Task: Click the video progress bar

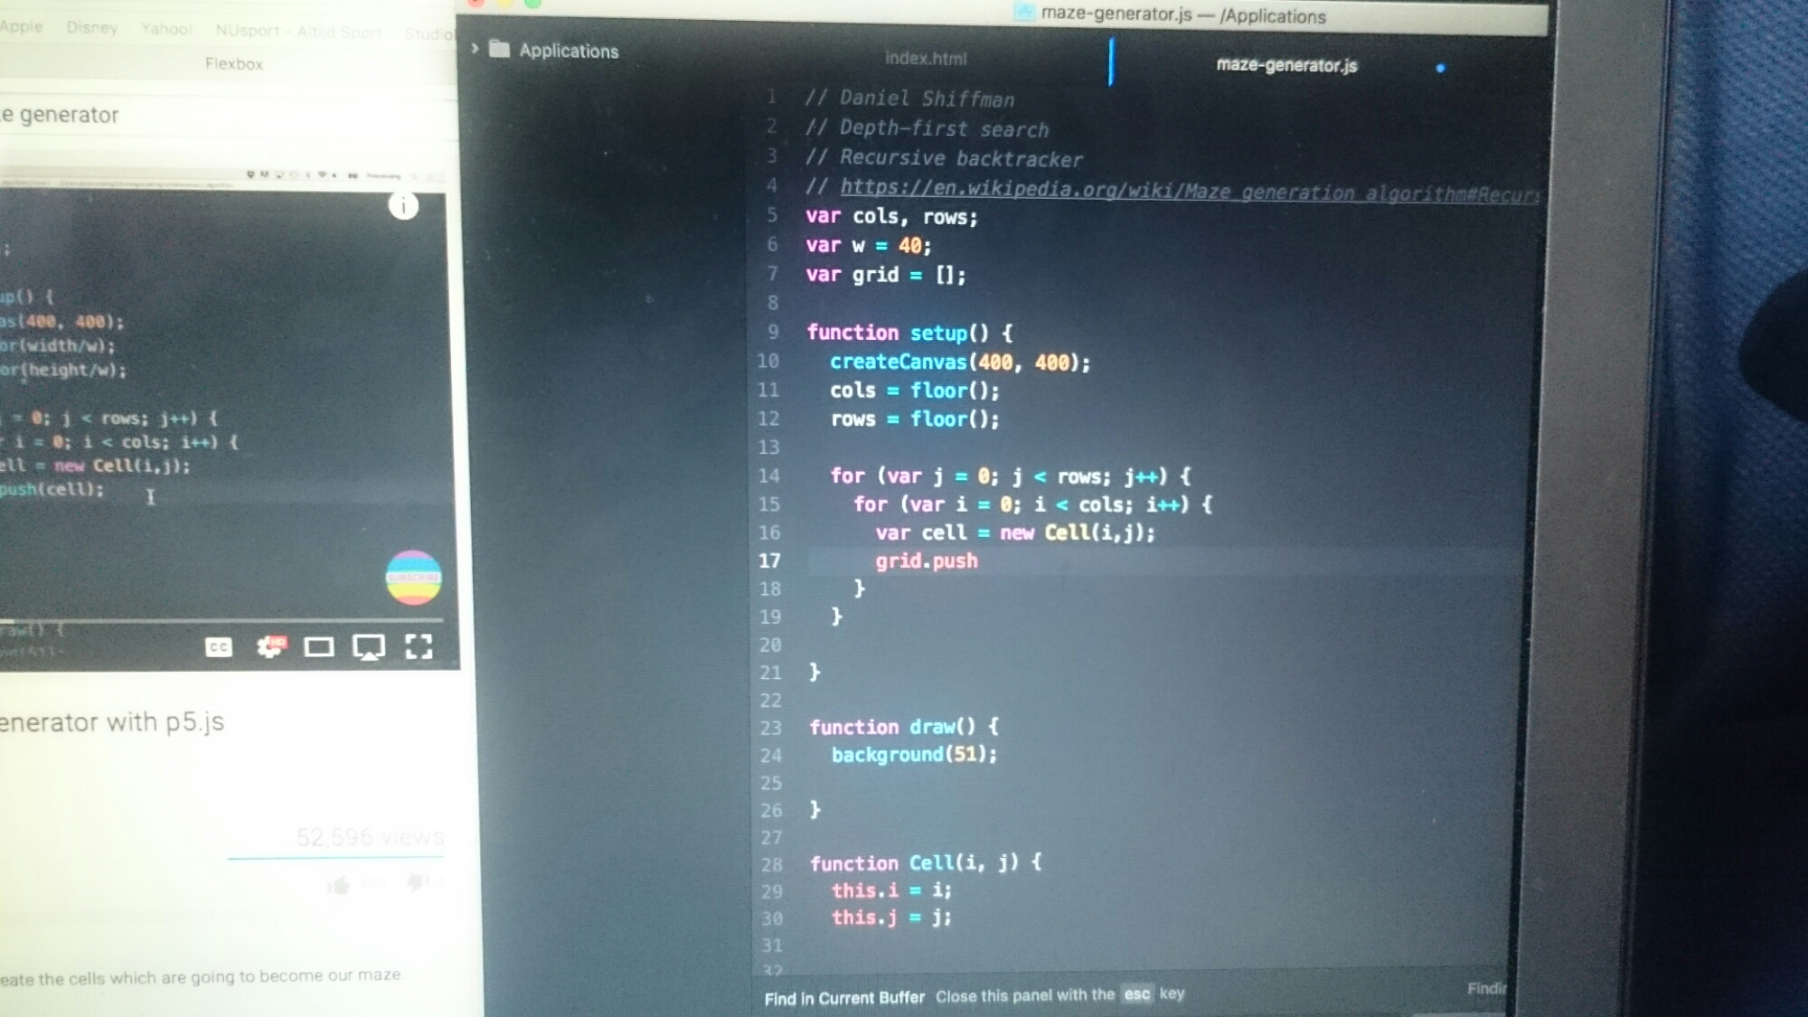Action: pyautogui.click(x=221, y=621)
